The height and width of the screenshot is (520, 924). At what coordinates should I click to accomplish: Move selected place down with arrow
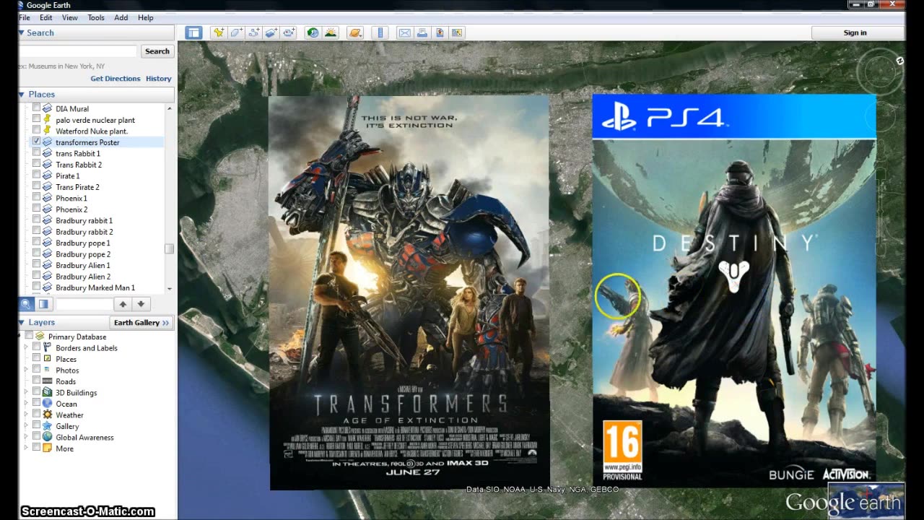(x=141, y=304)
